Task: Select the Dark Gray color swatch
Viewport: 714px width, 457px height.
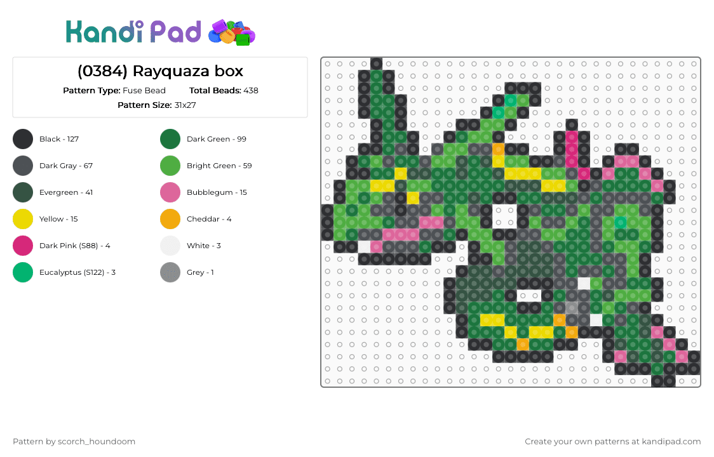Action: click(x=23, y=166)
